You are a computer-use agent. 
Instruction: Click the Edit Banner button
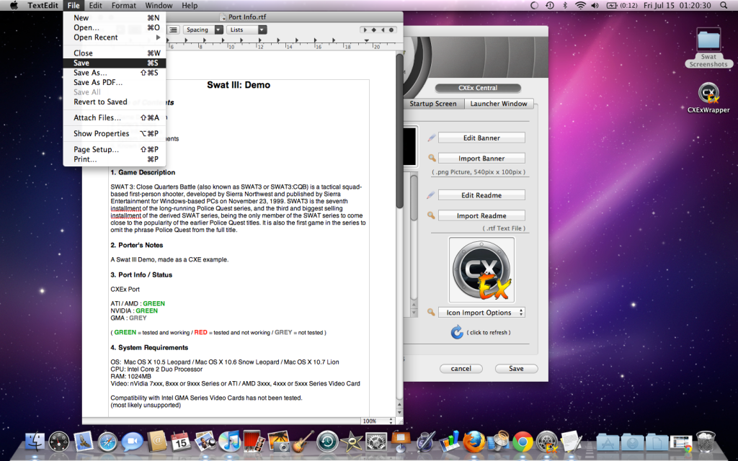point(481,138)
